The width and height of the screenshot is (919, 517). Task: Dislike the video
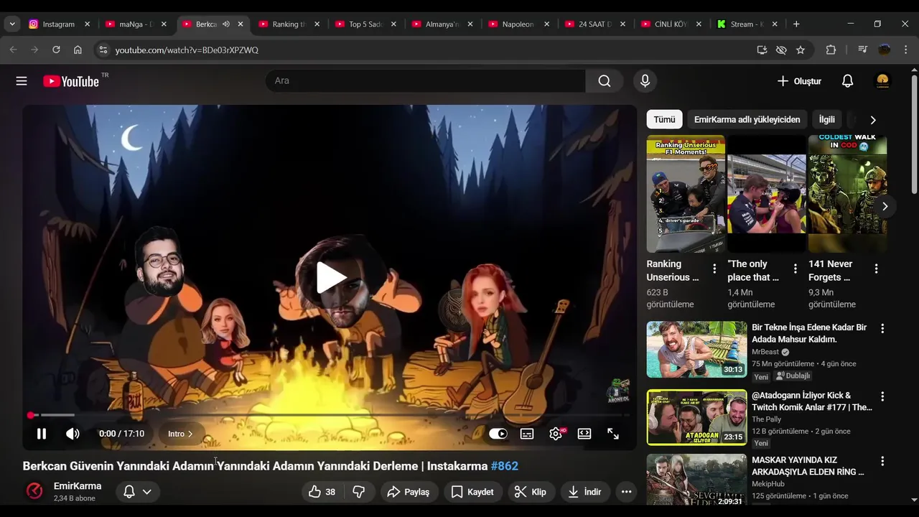click(359, 492)
